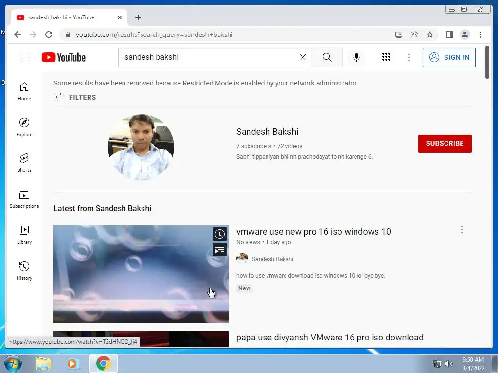The height and width of the screenshot is (373, 498).
Task: Bookmark this page with star
Action: (x=430, y=34)
